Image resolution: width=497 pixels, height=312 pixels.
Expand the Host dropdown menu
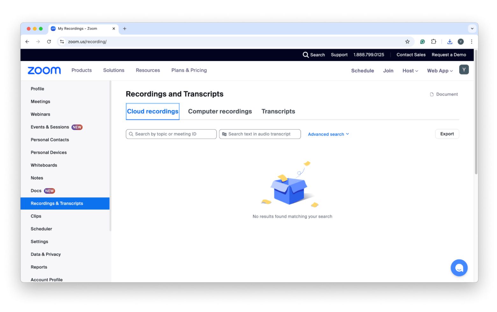[410, 71]
